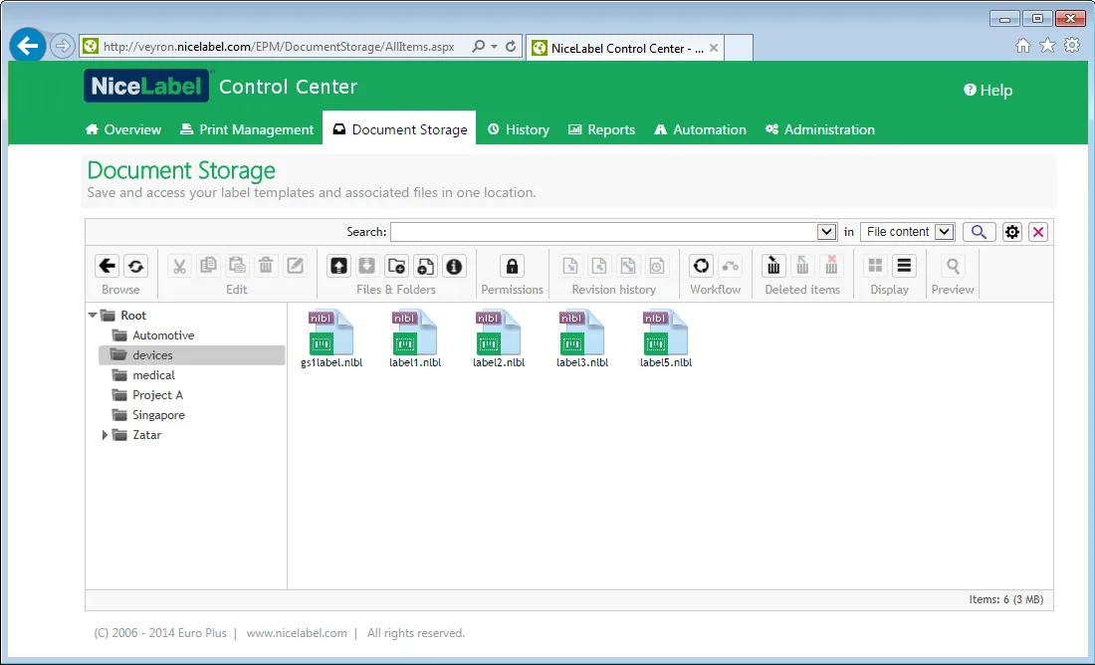Show deleted items with black trash icon
The width and height of the screenshot is (1095, 665).
click(773, 266)
